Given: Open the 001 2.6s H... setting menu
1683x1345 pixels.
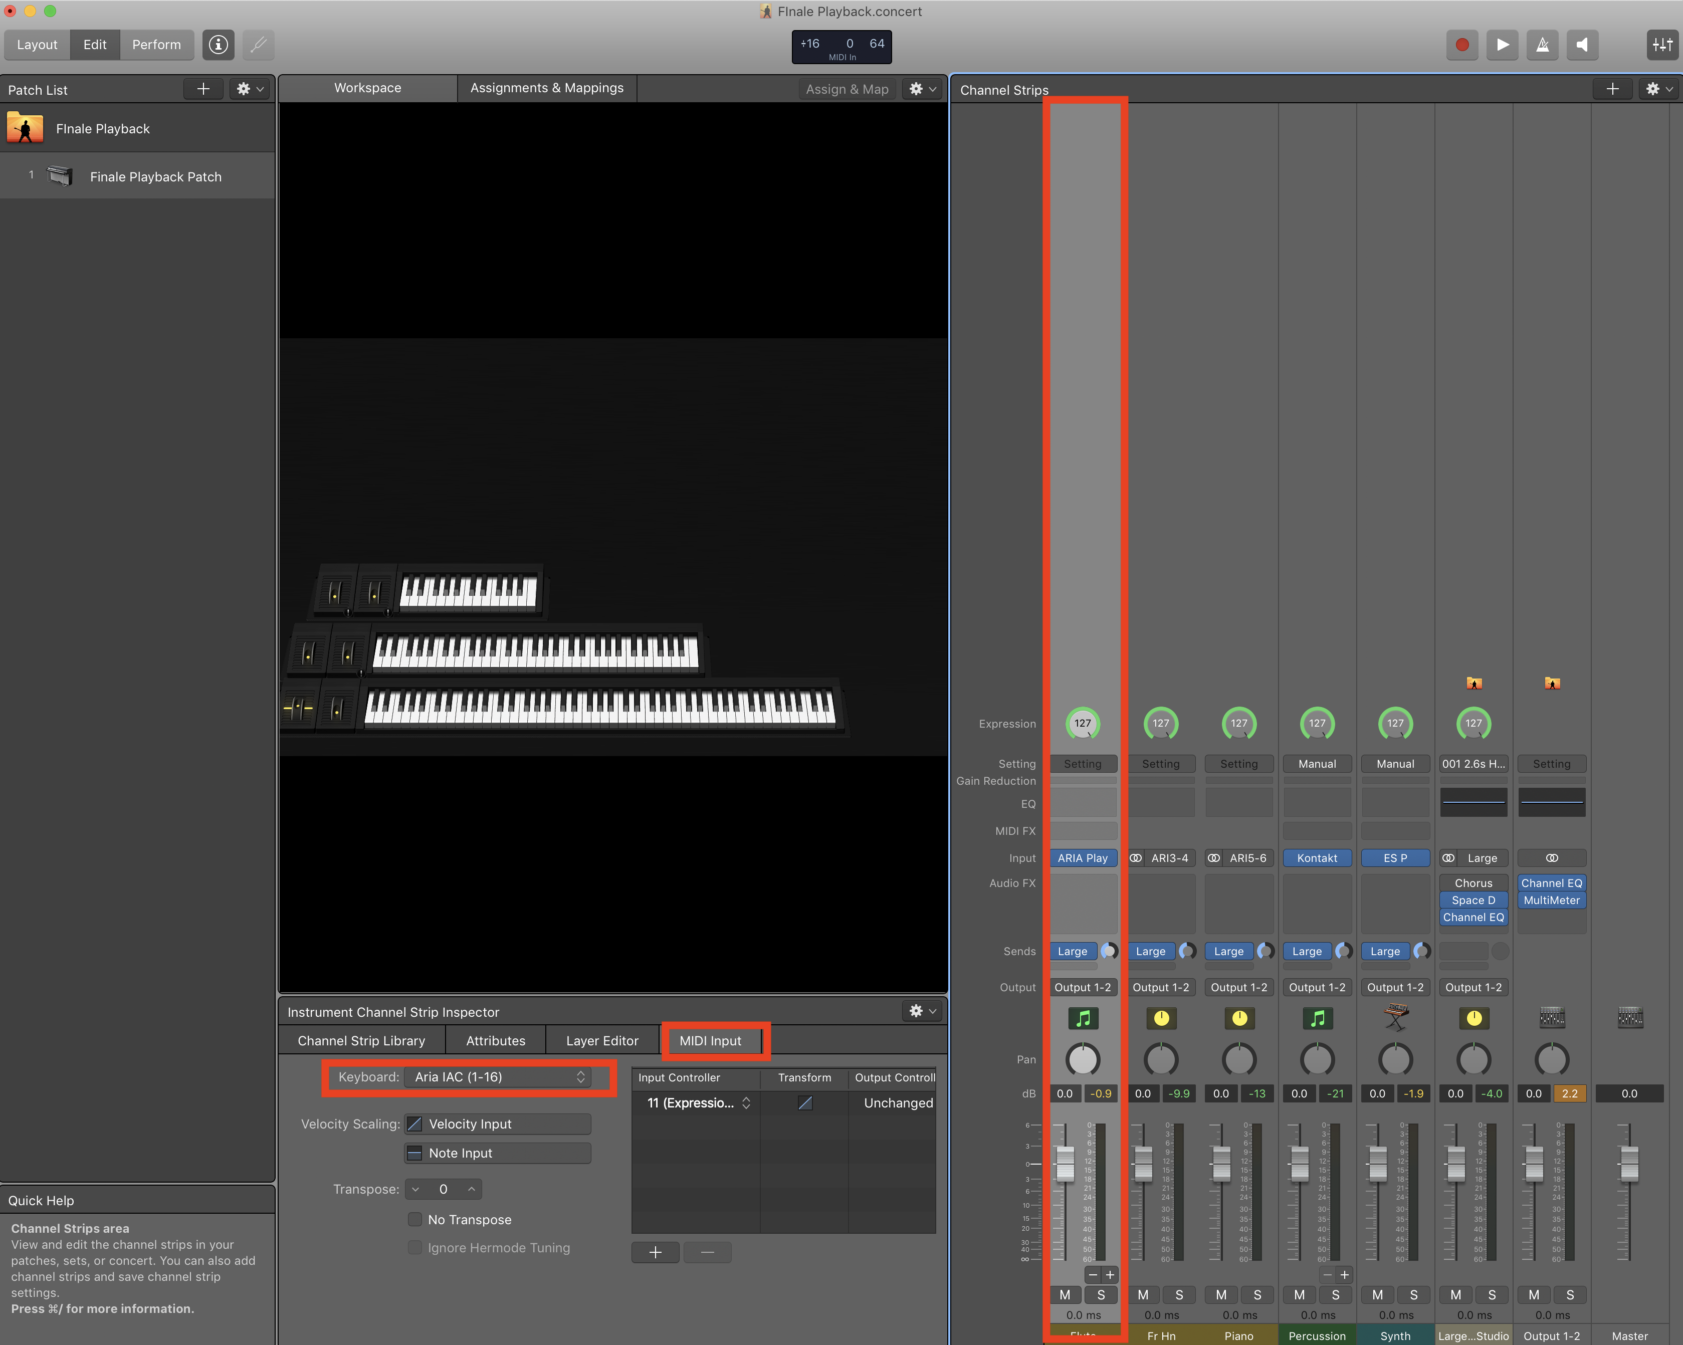Looking at the screenshot, I should (1474, 764).
